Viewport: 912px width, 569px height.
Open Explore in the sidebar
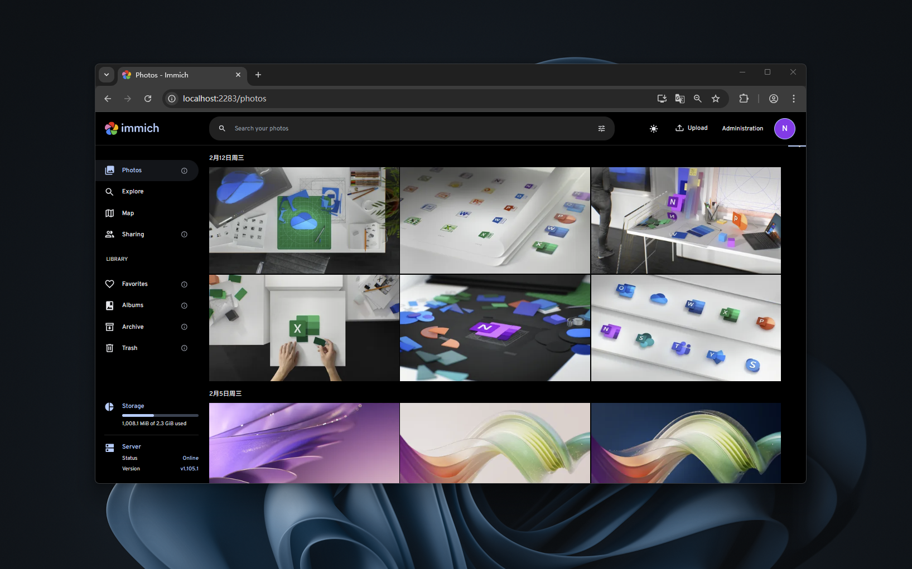(x=147, y=192)
